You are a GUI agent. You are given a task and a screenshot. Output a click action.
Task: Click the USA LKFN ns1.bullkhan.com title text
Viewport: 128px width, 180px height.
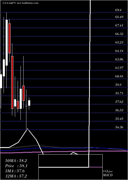coord(20,3)
